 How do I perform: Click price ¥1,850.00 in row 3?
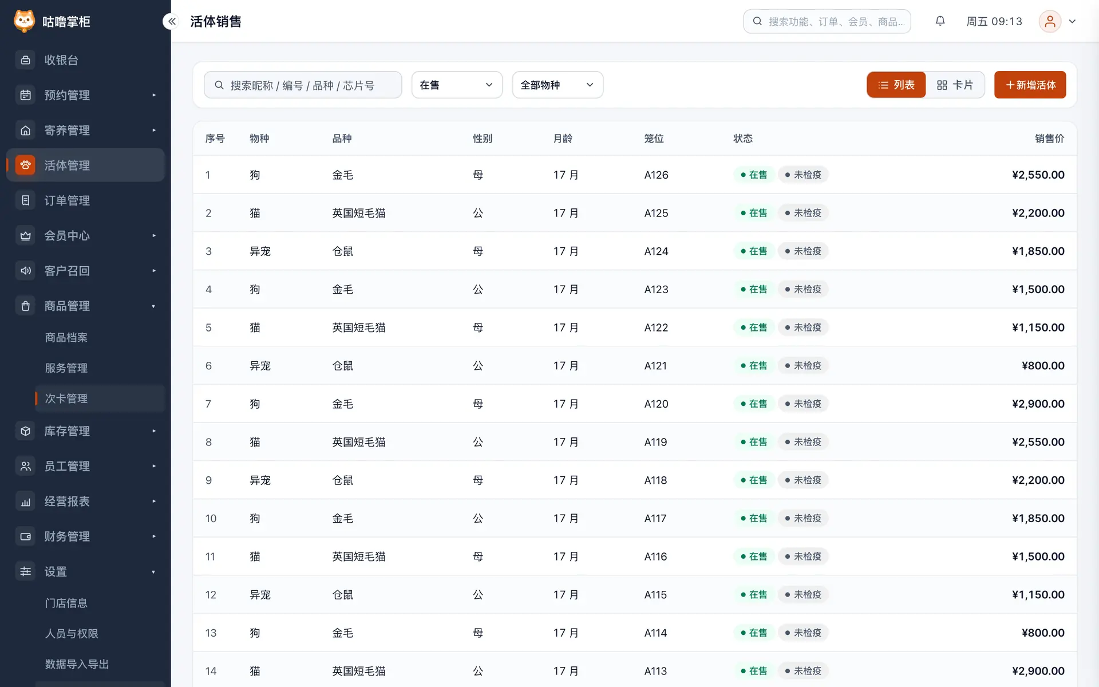(x=1038, y=251)
